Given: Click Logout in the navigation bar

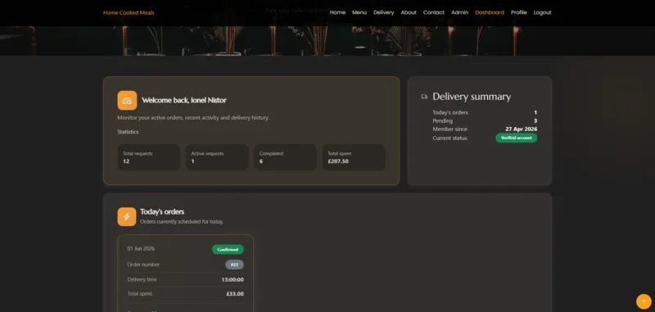Looking at the screenshot, I should pos(542,12).
